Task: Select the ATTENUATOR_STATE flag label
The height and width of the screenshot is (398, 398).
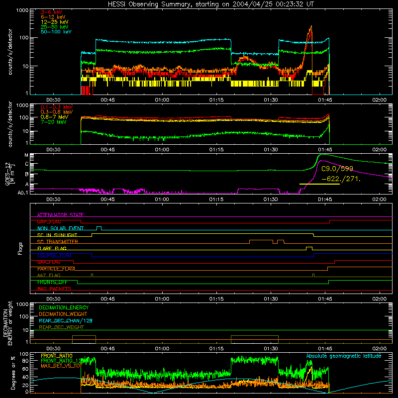Action: (x=60, y=215)
